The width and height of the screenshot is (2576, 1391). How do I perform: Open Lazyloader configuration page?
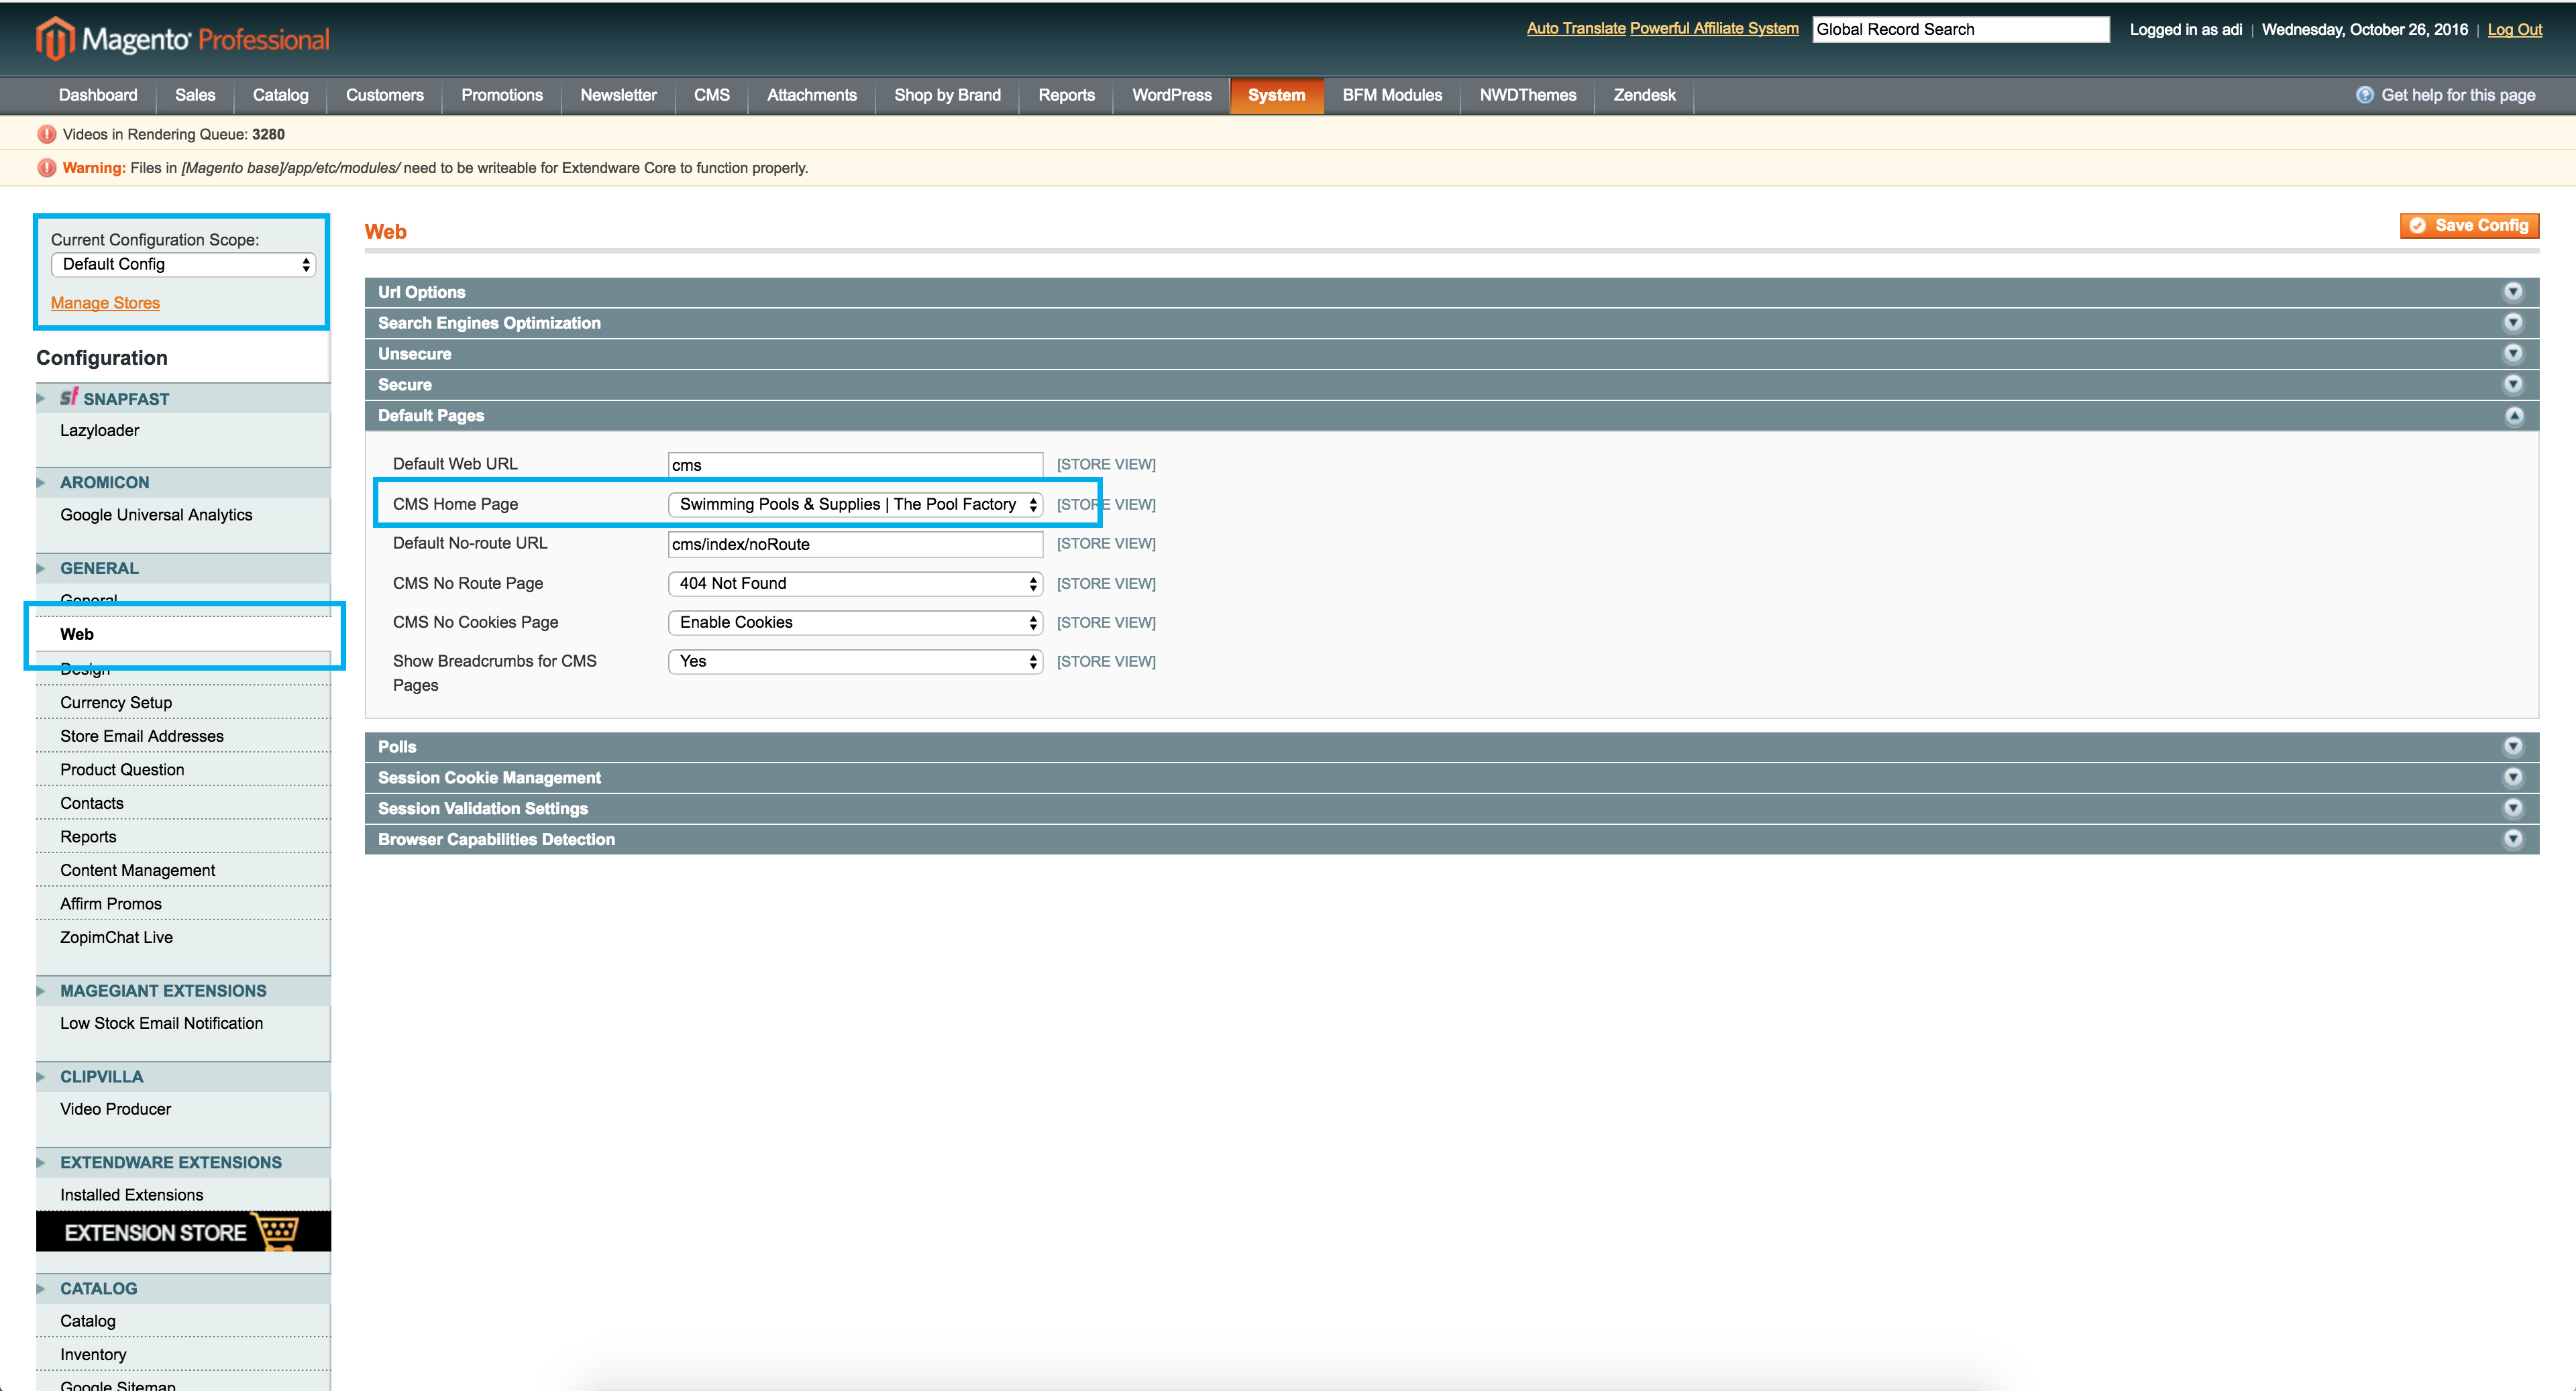pyautogui.click(x=100, y=431)
